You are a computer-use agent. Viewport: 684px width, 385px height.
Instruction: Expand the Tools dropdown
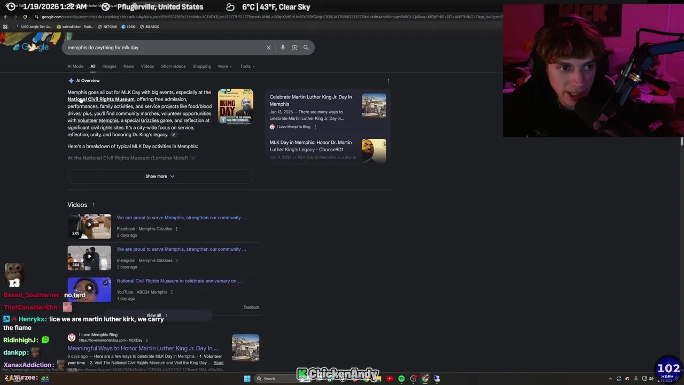tap(247, 66)
